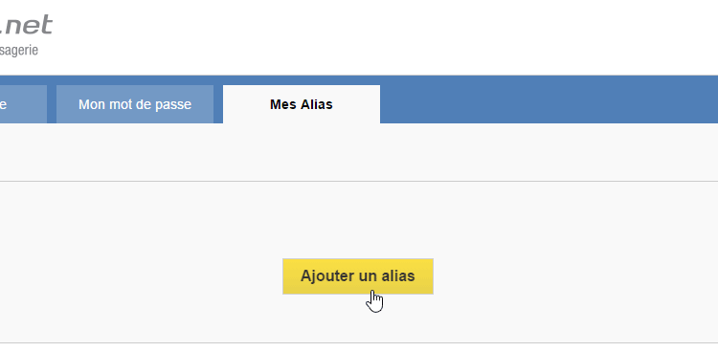
Task: Switch to the "Mon mot de passe" tab
Action: [x=135, y=104]
